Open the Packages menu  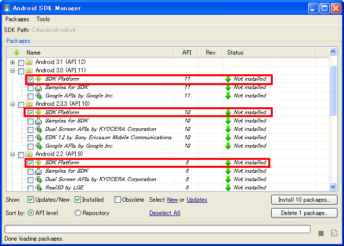[x=17, y=19]
